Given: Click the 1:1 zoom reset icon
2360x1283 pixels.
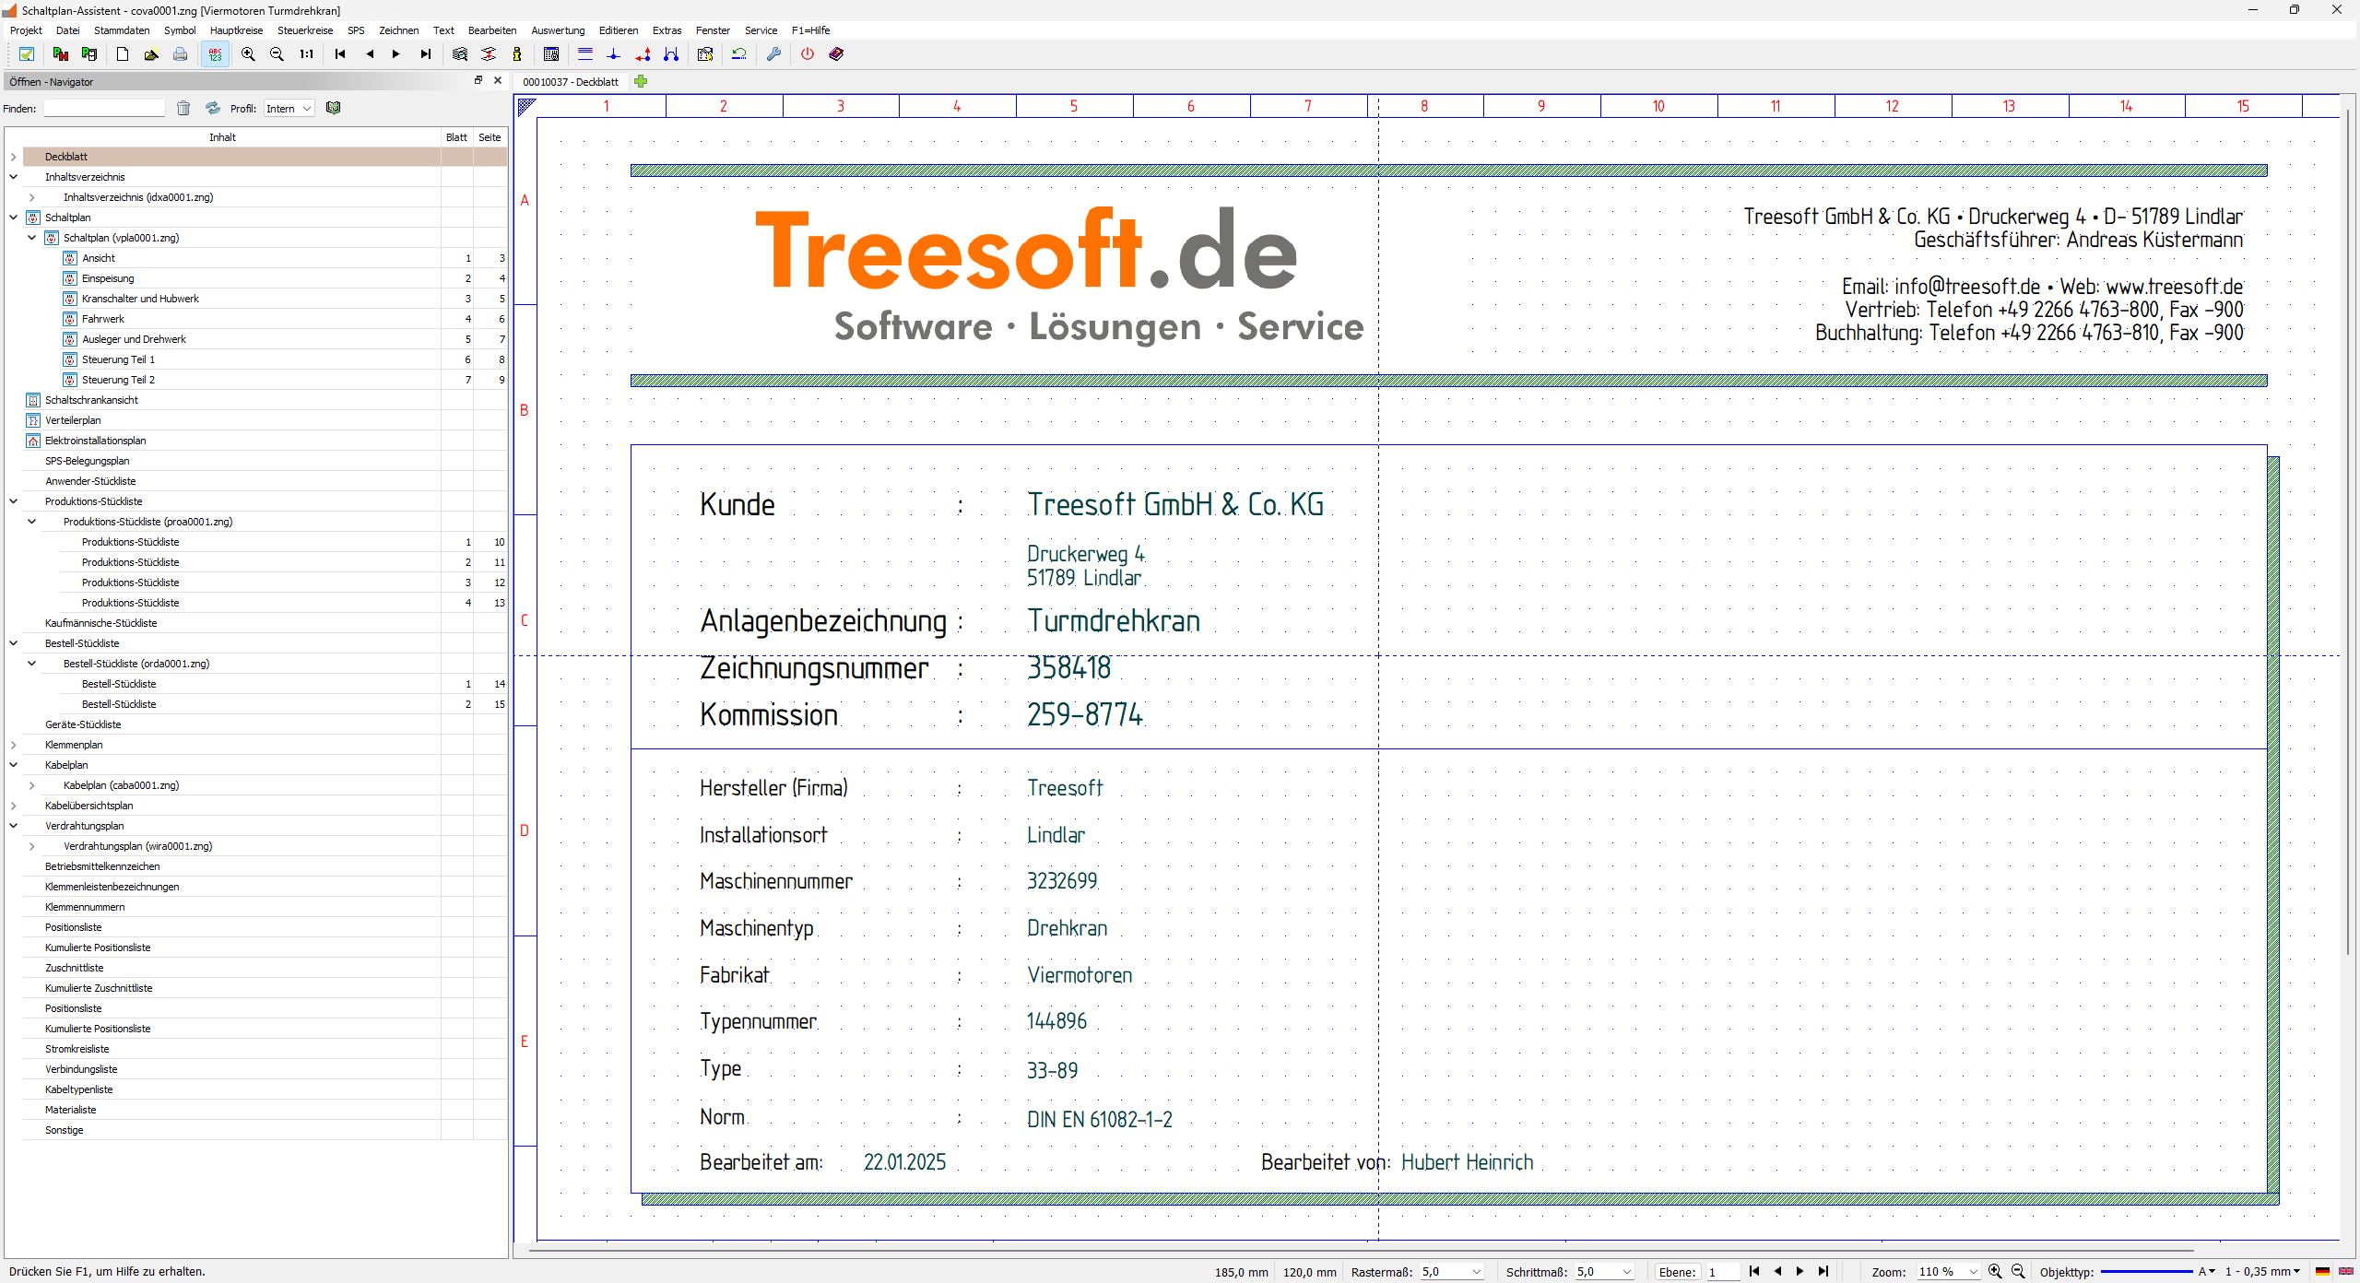Looking at the screenshot, I should [306, 54].
